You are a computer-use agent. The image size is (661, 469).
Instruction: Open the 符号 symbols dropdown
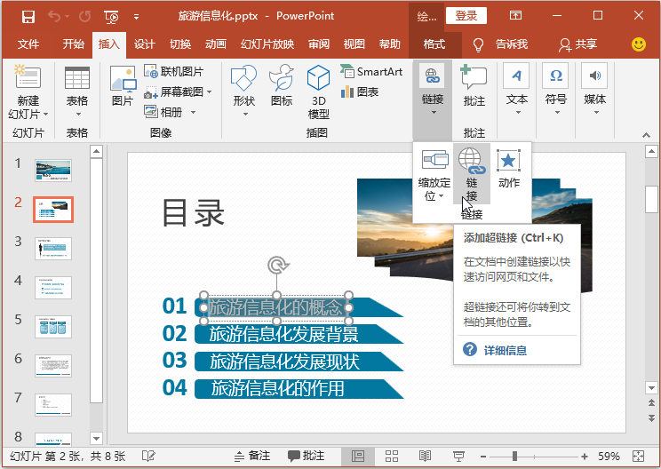click(556, 90)
